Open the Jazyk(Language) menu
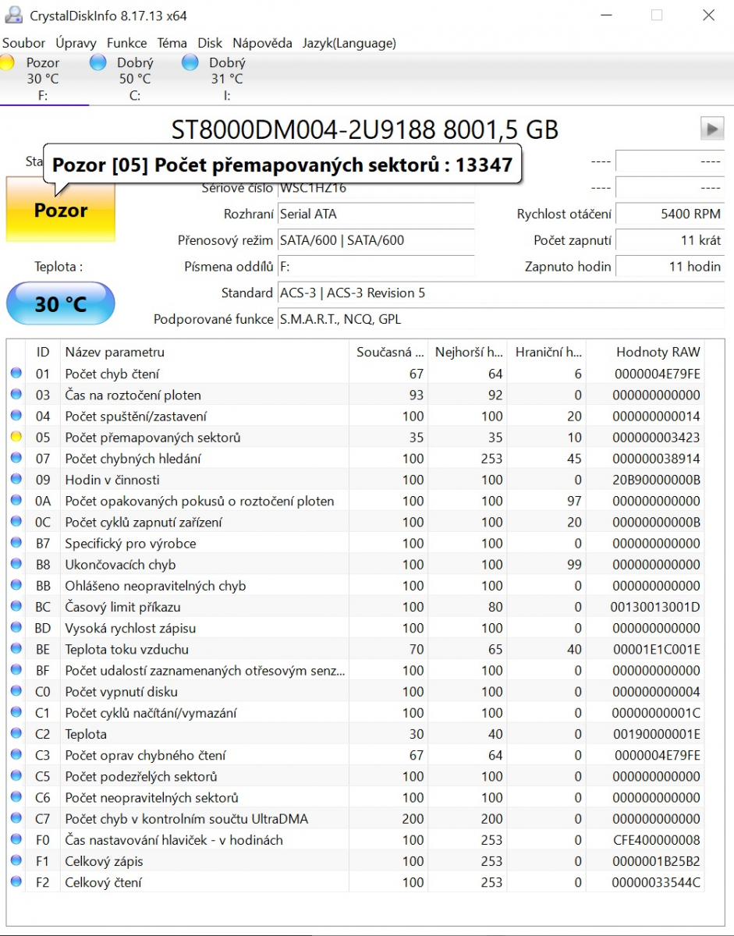 coord(349,43)
